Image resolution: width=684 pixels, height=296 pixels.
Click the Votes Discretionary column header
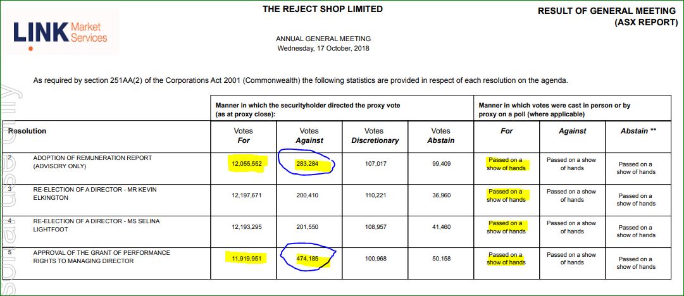pyautogui.click(x=375, y=135)
